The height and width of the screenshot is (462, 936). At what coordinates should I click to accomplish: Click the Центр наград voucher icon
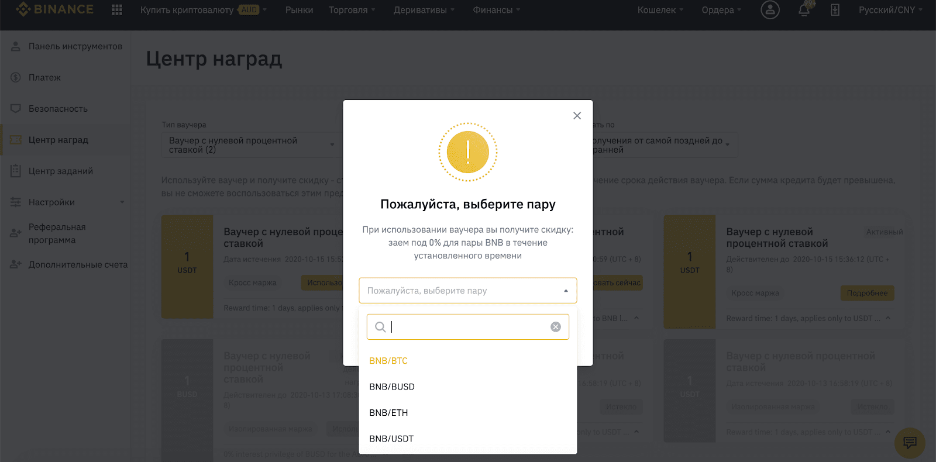tap(16, 140)
